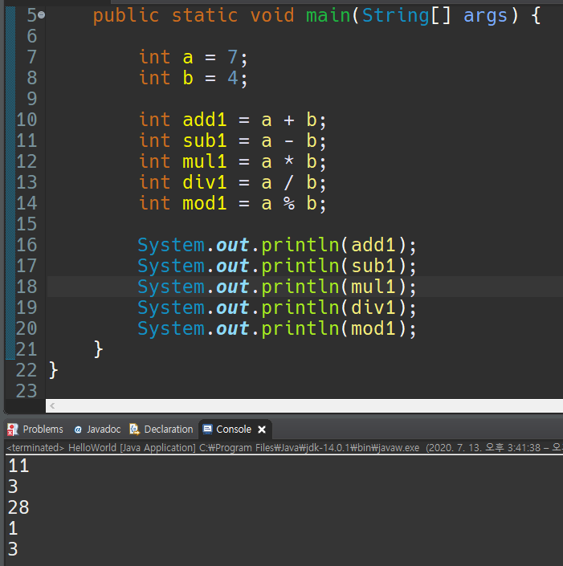Click the 'static' keyword
The image size is (563, 566).
[x=205, y=15]
